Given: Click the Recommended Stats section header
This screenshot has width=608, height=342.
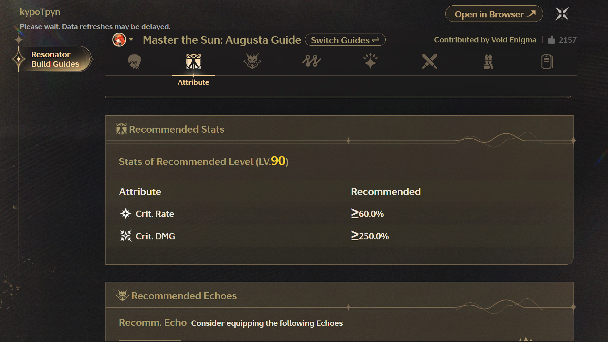Looking at the screenshot, I should [x=176, y=129].
